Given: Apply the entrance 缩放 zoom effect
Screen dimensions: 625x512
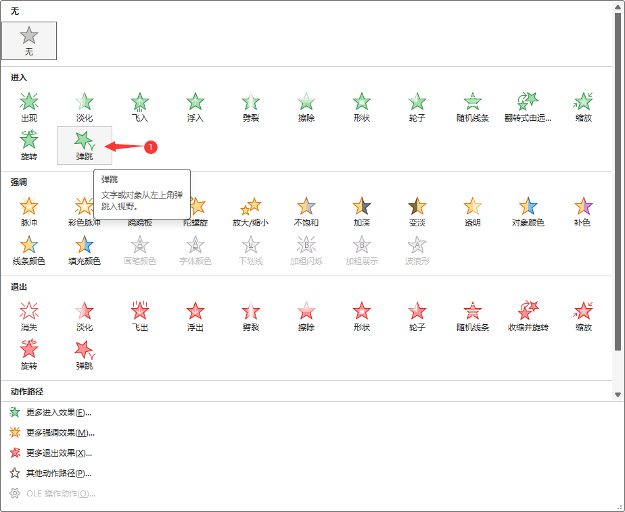Looking at the screenshot, I should click(583, 107).
